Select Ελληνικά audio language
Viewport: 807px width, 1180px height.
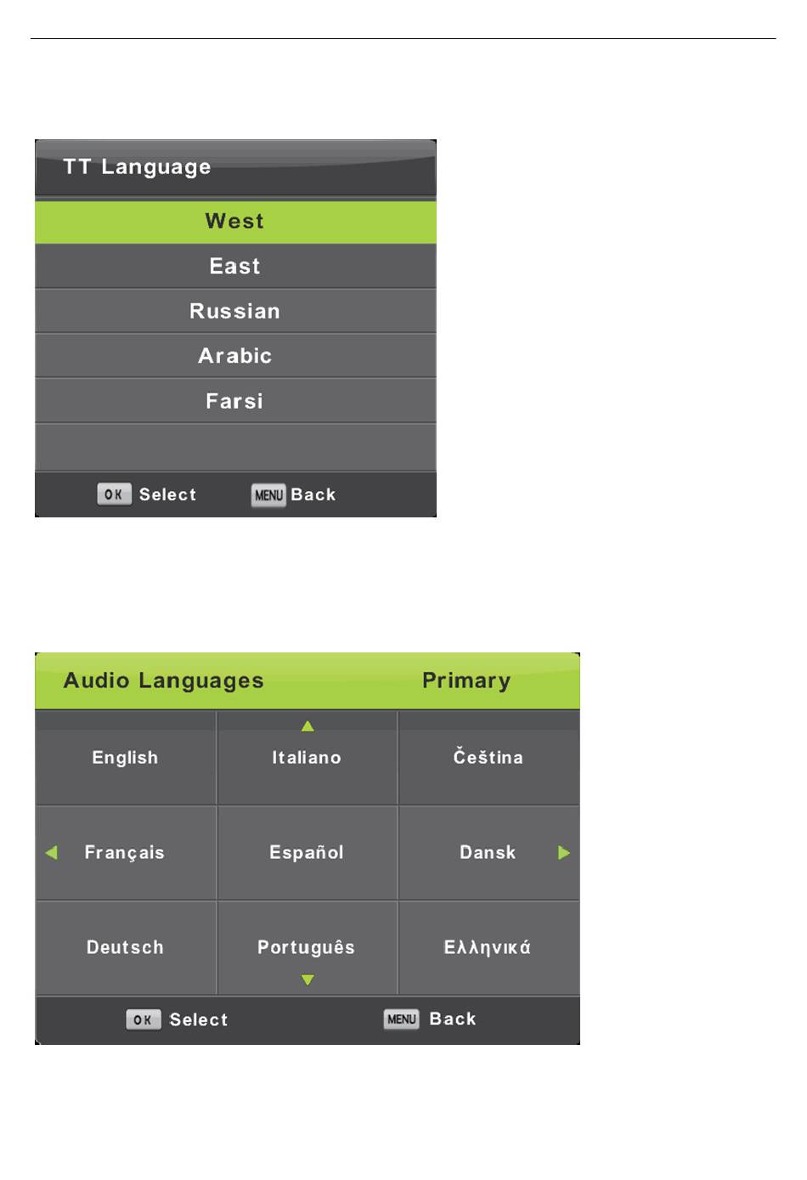click(x=488, y=948)
